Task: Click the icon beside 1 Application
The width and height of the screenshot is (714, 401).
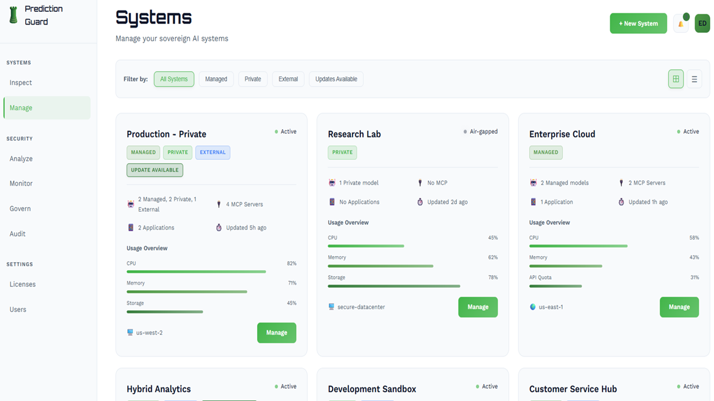Action: tap(533, 202)
